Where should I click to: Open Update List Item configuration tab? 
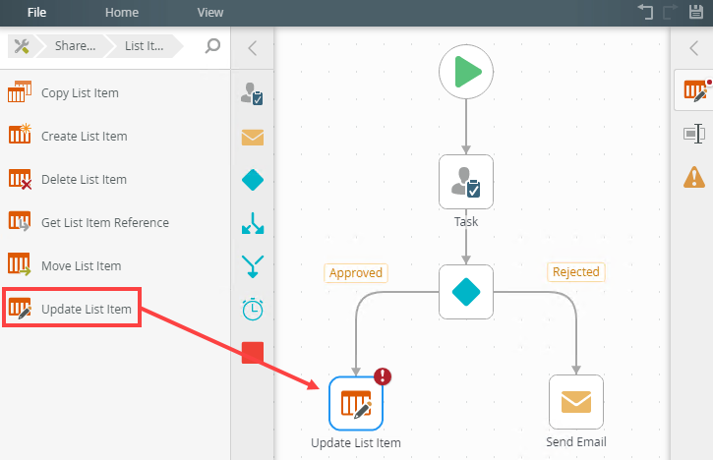click(694, 90)
